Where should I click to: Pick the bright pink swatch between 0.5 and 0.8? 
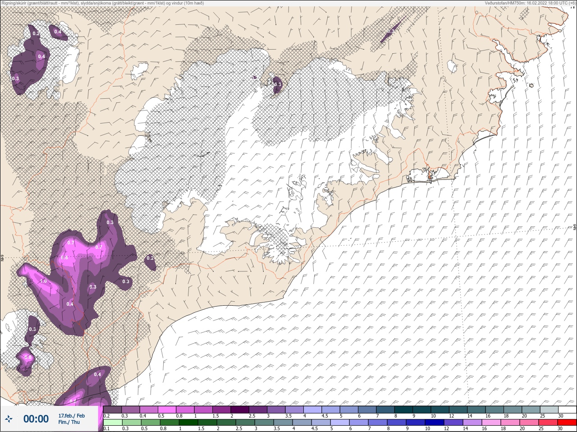(167, 409)
